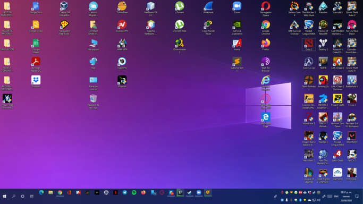This screenshot has width=363, height=204.
Task: Select the JDownloader 2 shortcut
Action: click(180, 46)
